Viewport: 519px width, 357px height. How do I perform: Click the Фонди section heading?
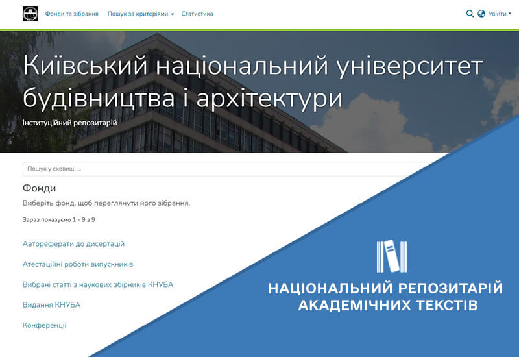point(39,188)
